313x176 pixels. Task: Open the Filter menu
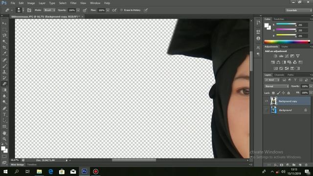pos(73,3)
